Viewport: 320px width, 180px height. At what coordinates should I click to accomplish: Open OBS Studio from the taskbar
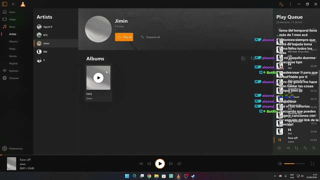coord(186,176)
